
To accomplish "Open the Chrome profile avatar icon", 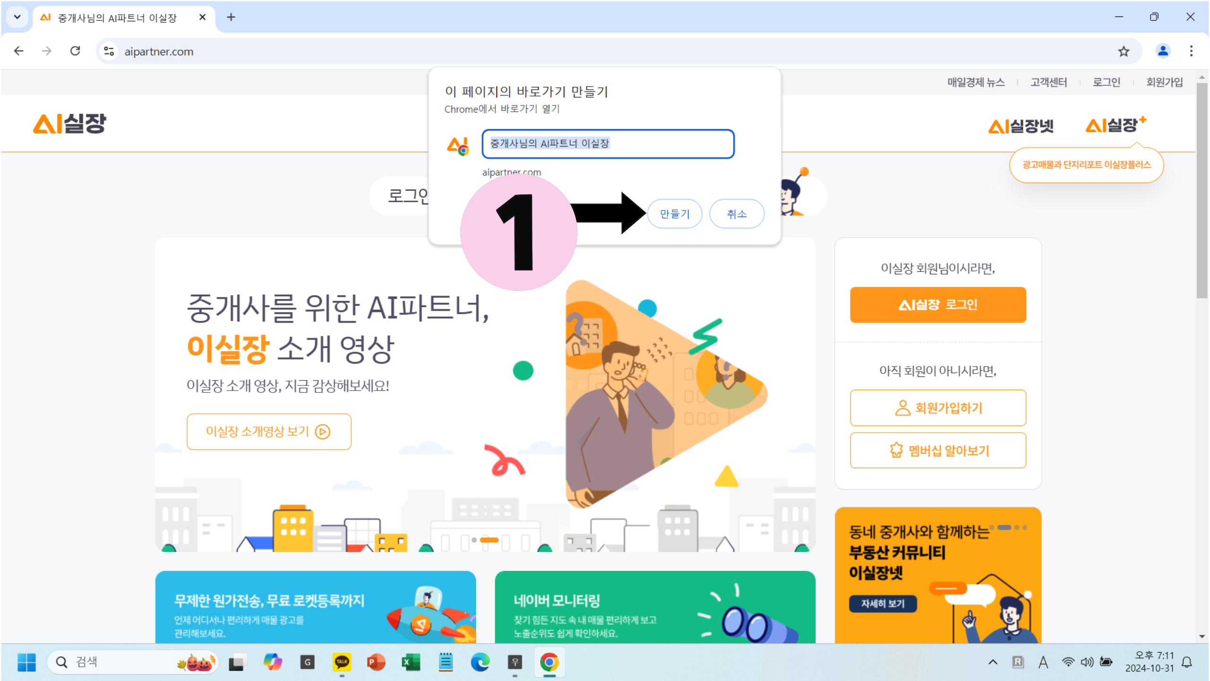I will [x=1162, y=51].
